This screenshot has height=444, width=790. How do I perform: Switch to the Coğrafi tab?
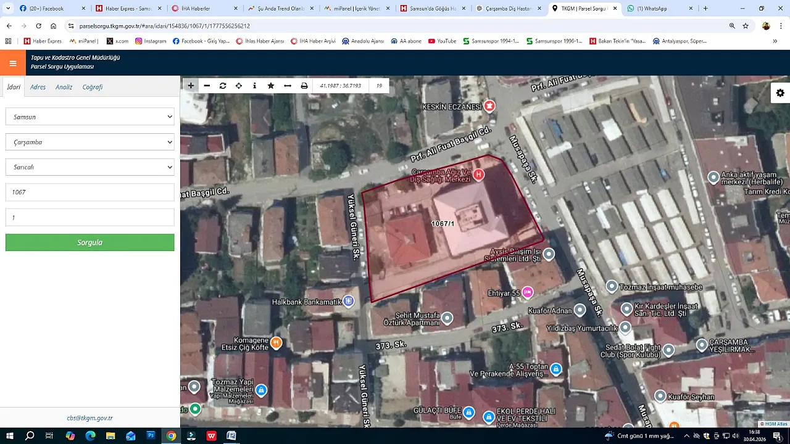93,87
